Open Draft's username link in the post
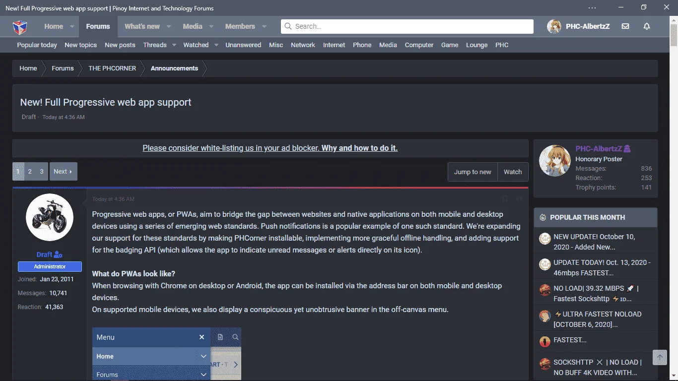Screen dimensions: 678x381 pos(44,254)
